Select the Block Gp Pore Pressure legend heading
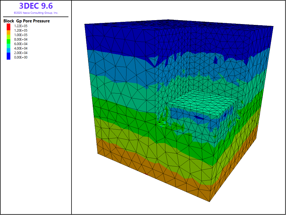This screenshot has width=286, height=215. (x=27, y=21)
